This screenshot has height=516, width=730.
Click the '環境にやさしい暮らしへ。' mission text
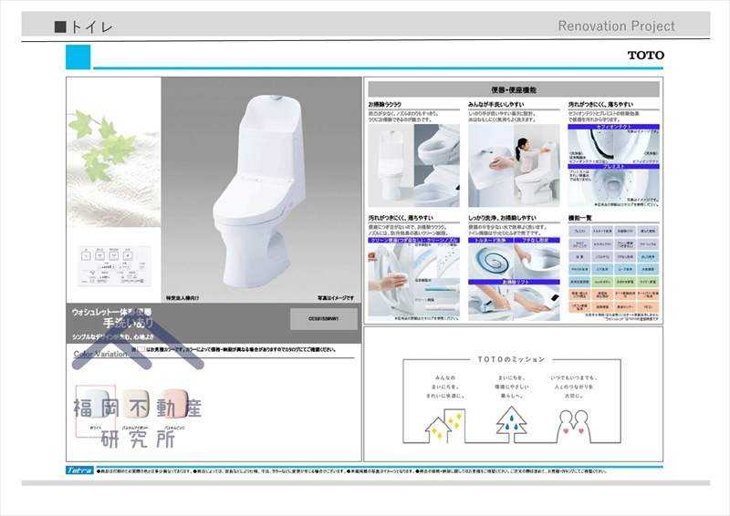(511, 391)
